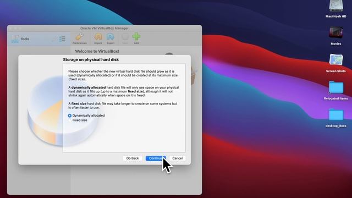
Task: Click the Welcome to VirtualBox! heading
Action: click(97, 51)
